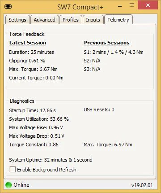161x193 pixels.
Task: Click Max Voltage Rise: 0.96 V
Action: pyautogui.click(x=36, y=127)
